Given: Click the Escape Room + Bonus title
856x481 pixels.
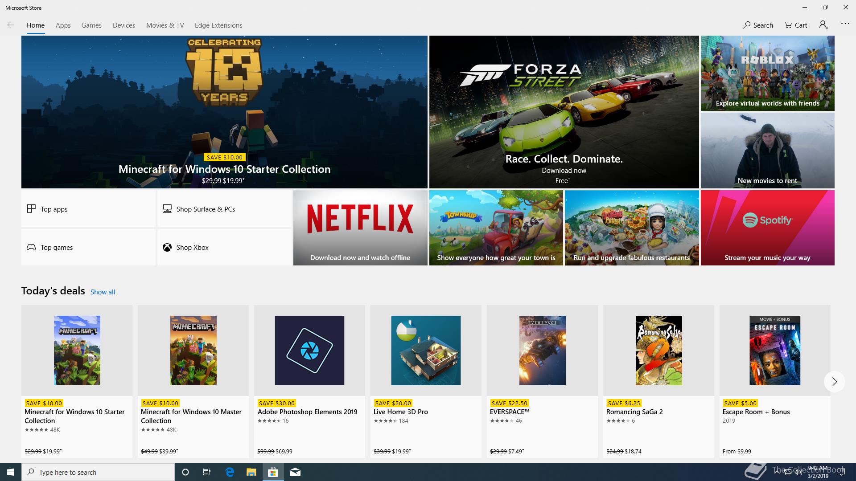Looking at the screenshot, I should pyautogui.click(x=756, y=412).
